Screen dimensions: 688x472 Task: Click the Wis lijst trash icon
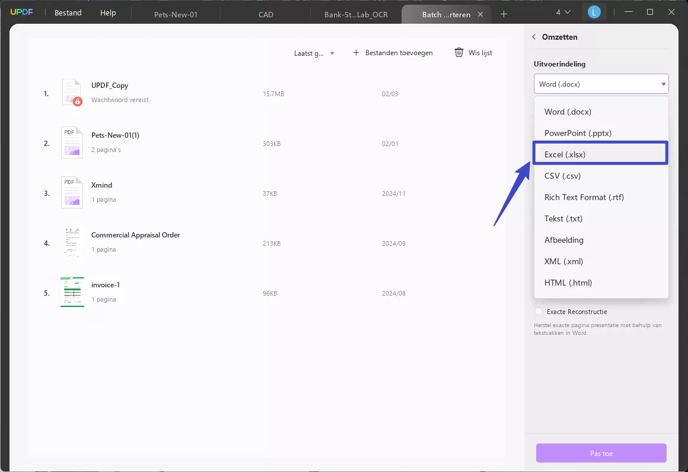pyautogui.click(x=458, y=52)
